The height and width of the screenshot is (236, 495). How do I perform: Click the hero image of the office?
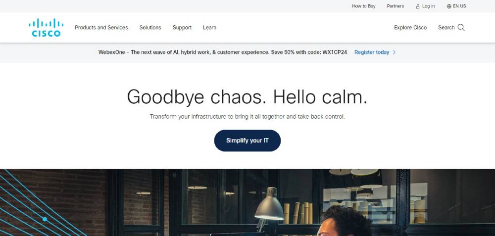247,202
